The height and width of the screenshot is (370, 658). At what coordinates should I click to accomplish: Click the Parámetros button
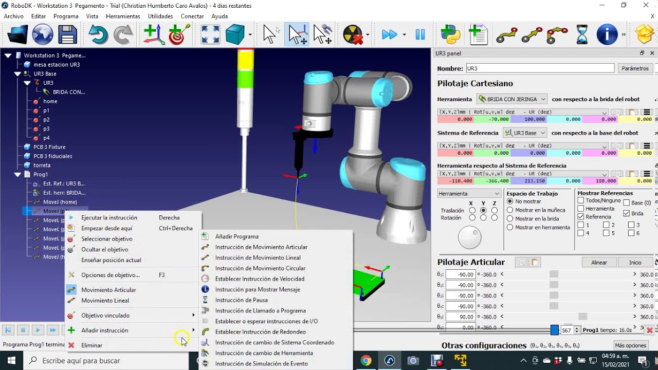(x=635, y=68)
